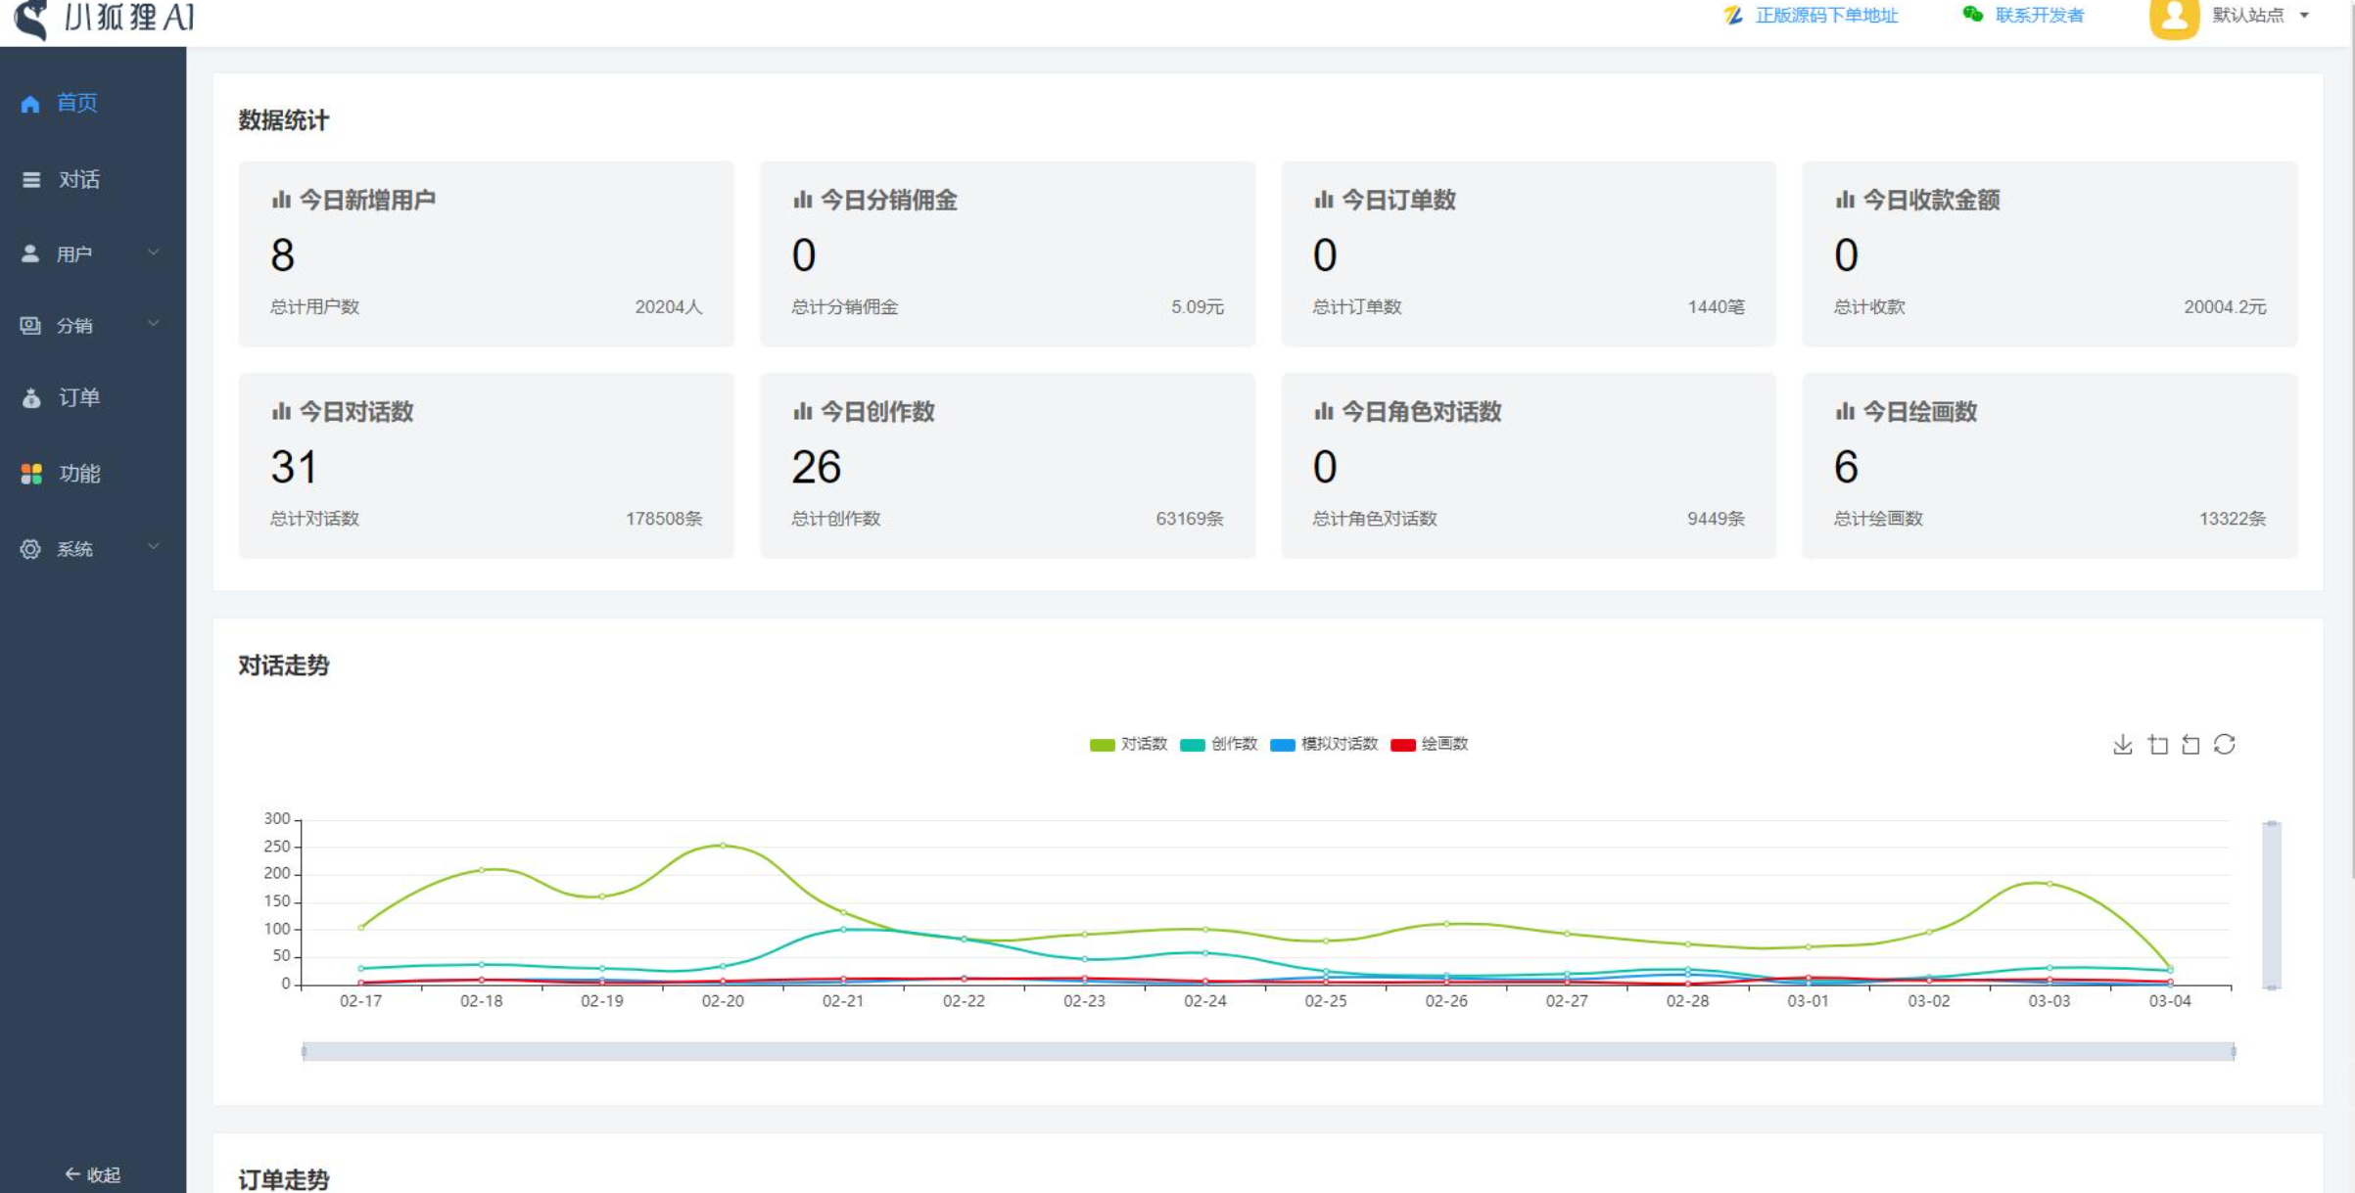Click the 小狐狸AI logo icon

[x=32, y=18]
